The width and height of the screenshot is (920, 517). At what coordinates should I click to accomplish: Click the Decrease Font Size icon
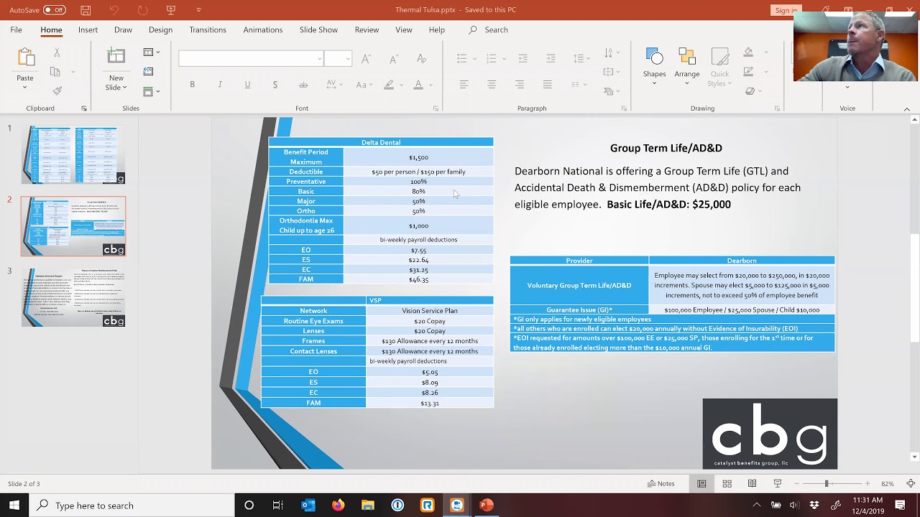tap(393, 59)
